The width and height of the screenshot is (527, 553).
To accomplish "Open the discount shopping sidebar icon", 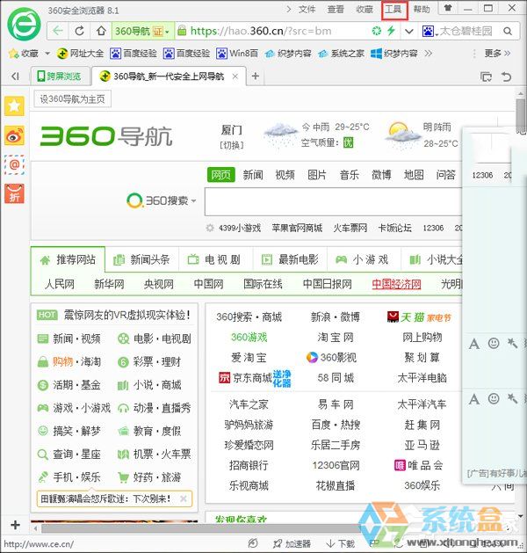I will pos(14,193).
